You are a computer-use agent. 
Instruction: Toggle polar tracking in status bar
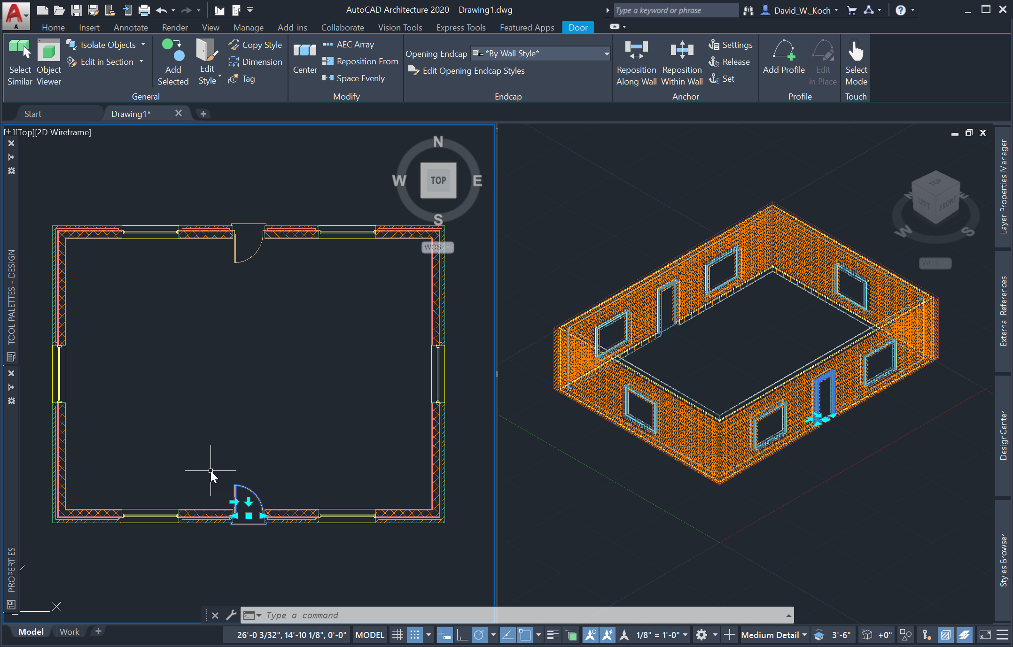[x=479, y=635]
